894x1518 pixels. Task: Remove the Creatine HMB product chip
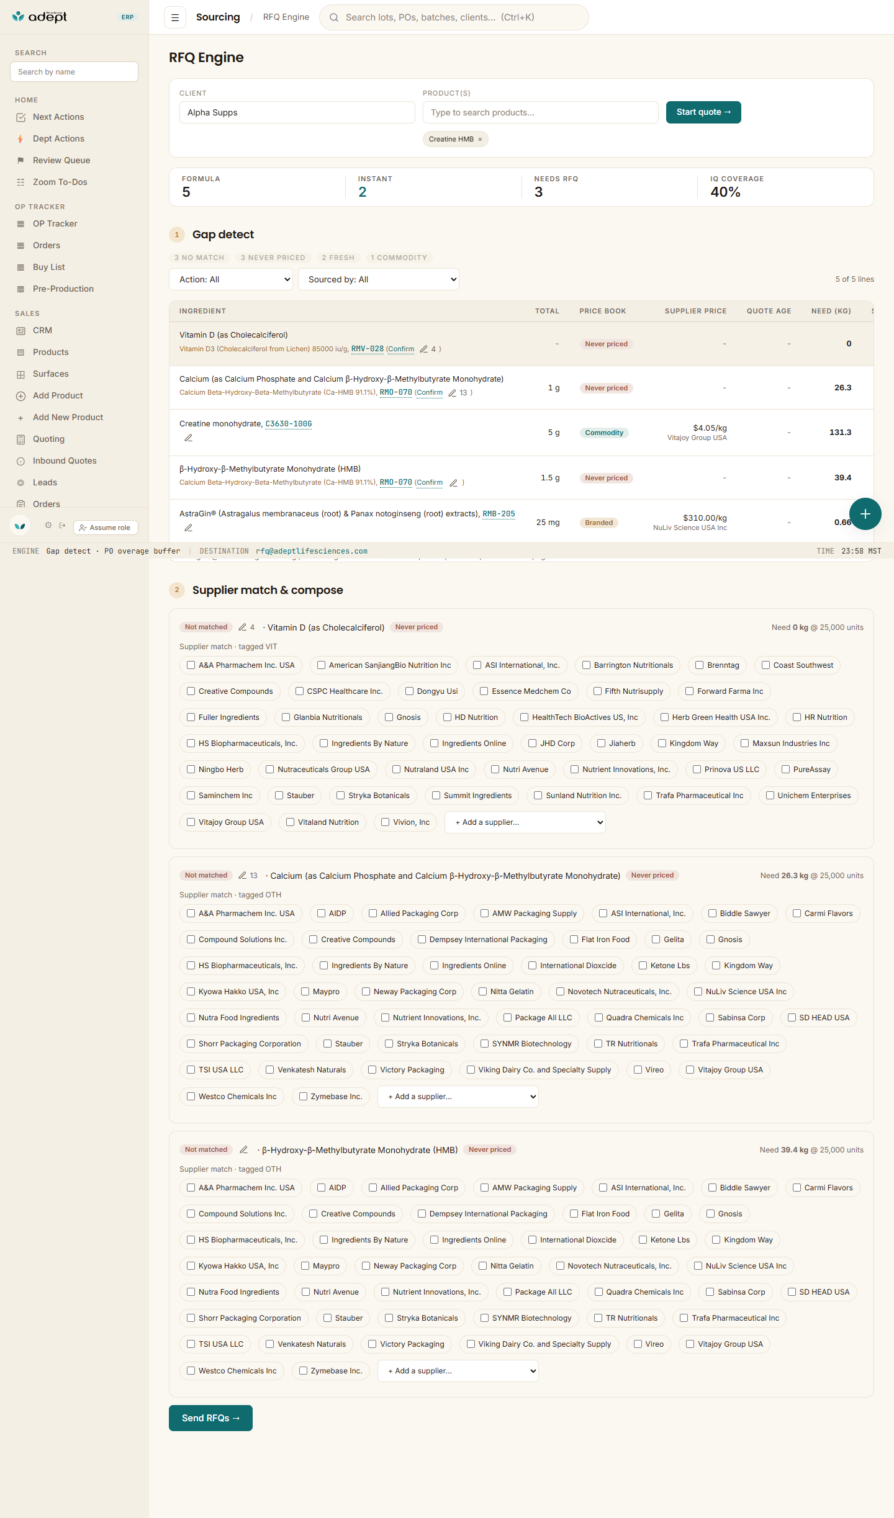pyautogui.click(x=480, y=140)
